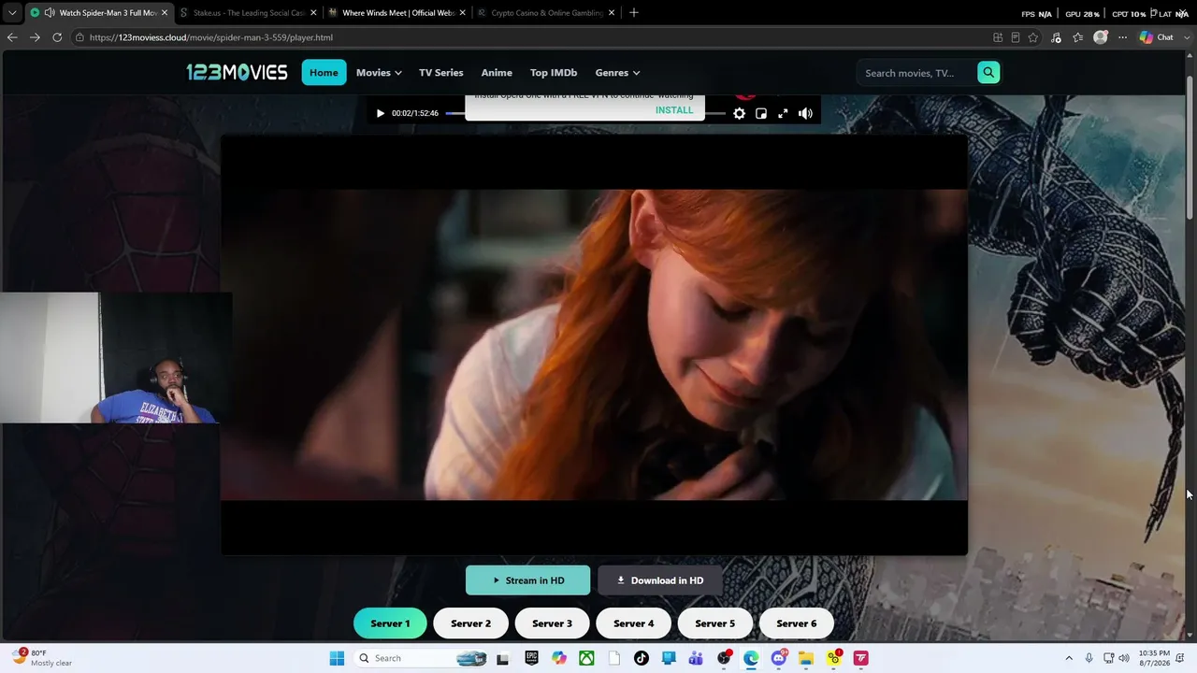This screenshot has height=673, width=1197.
Task: Enter immersive reader view
Action: (1016, 37)
